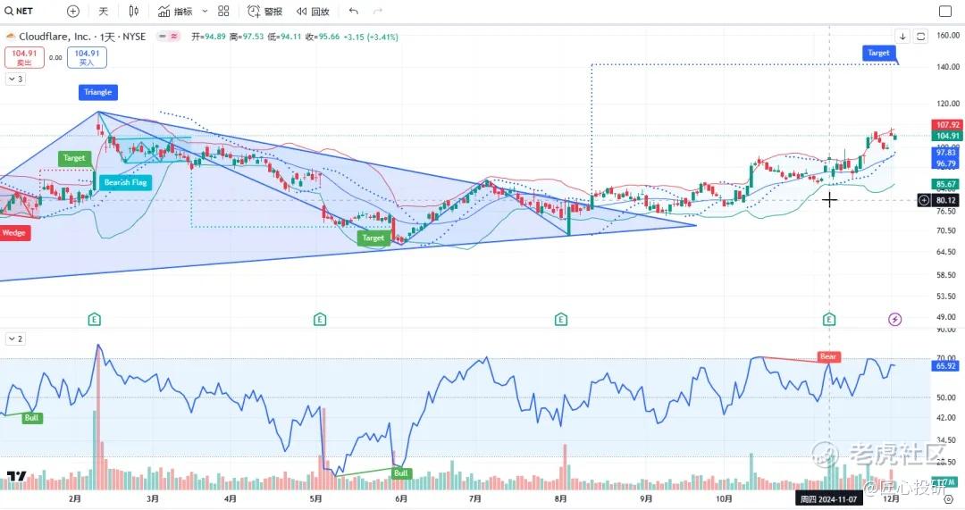Redo the chart action
The height and width of the screenshot is (510, 965).
378,11
